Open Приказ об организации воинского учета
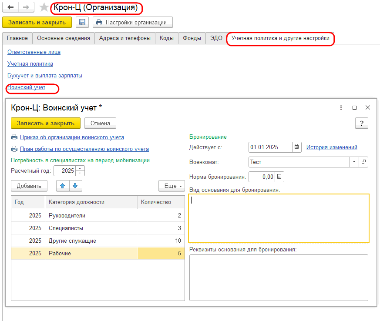The width and height of the screenshot is (380, 321). [72, 137]
